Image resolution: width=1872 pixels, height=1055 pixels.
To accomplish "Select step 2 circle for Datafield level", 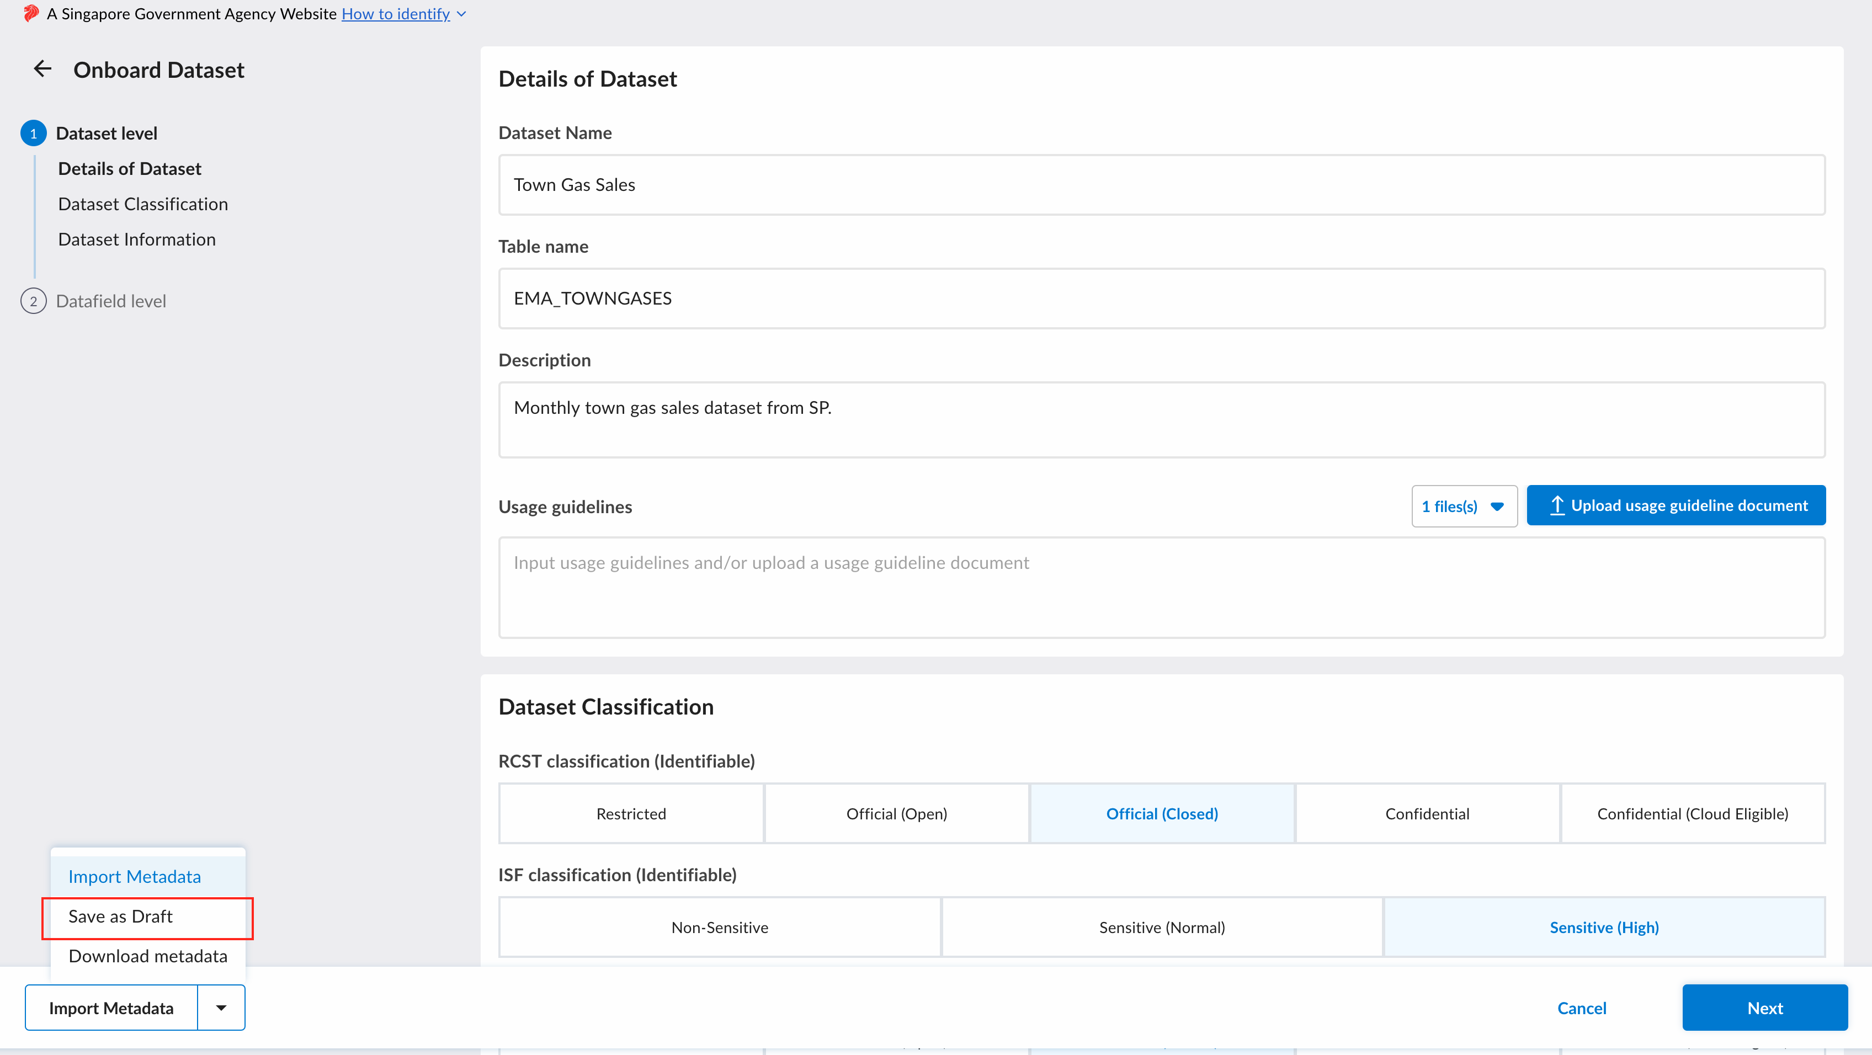I will (34, 301).
